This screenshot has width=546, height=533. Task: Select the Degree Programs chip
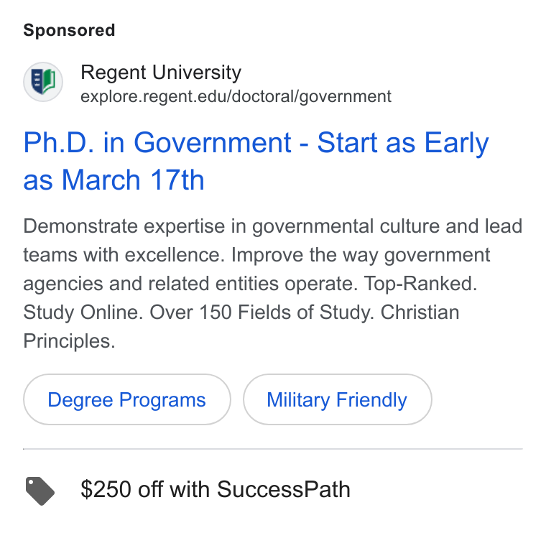(126, 399)
